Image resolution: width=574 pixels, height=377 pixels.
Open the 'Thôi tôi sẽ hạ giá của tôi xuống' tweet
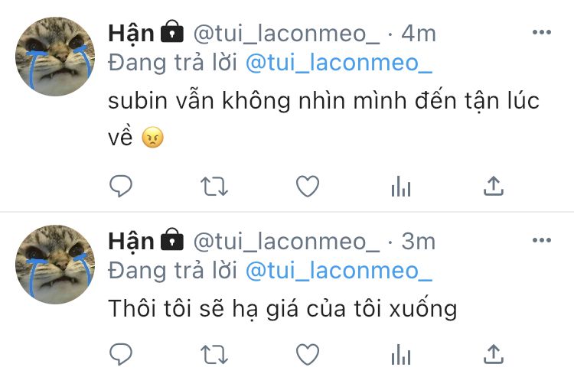[x=282, y=309]
